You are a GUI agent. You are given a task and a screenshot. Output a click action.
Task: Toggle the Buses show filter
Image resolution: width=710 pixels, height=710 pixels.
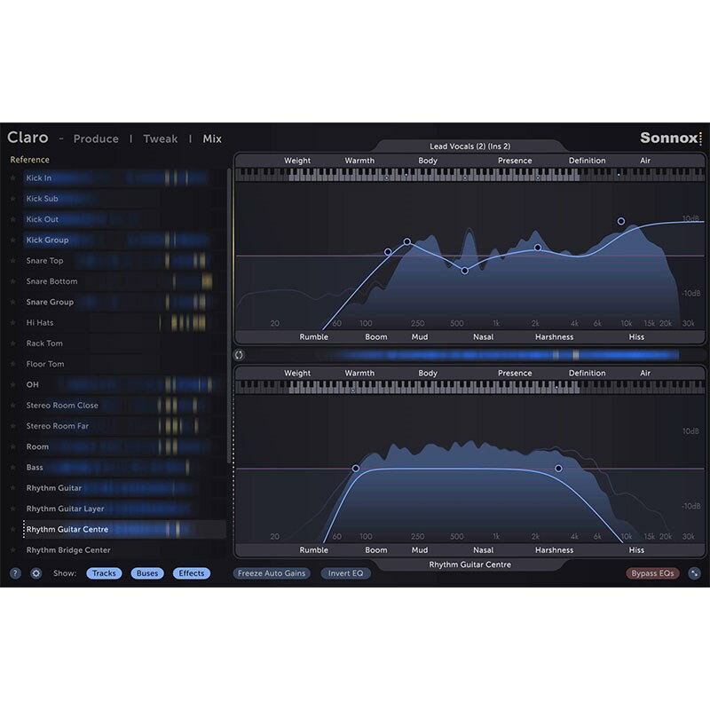click(x=147, y=573)
